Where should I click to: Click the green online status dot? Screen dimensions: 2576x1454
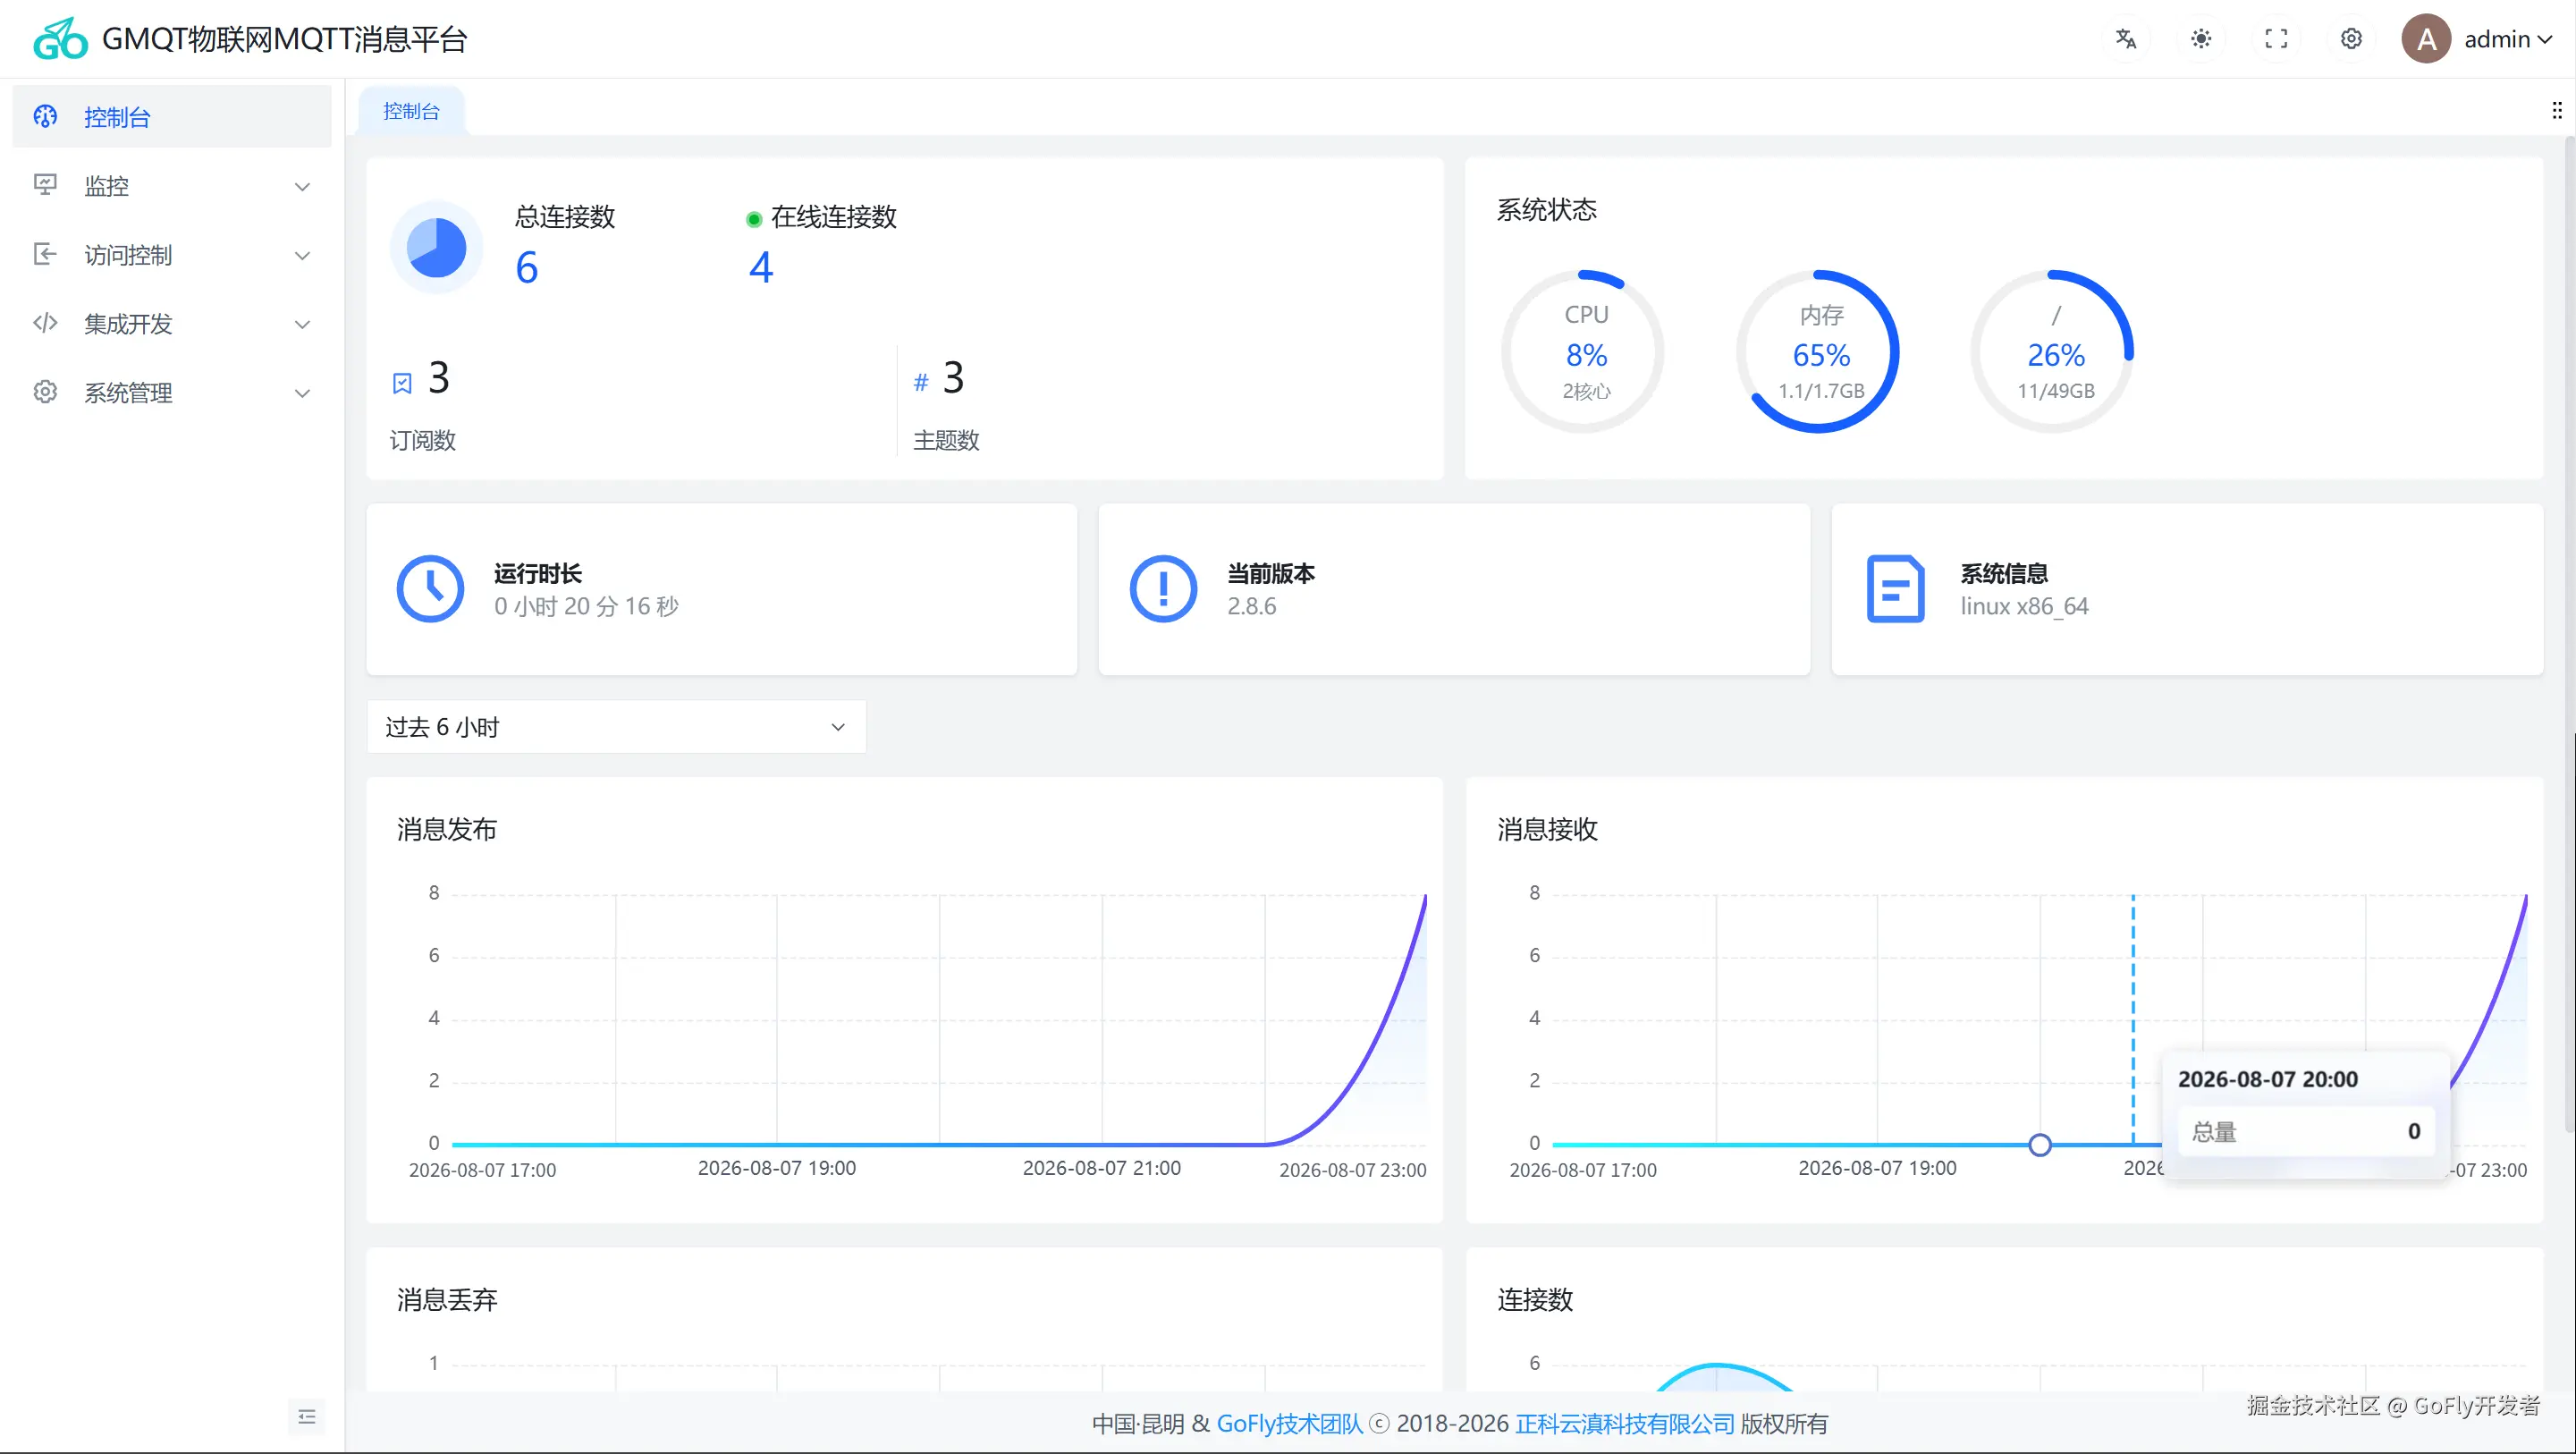[x=754, y=219]
